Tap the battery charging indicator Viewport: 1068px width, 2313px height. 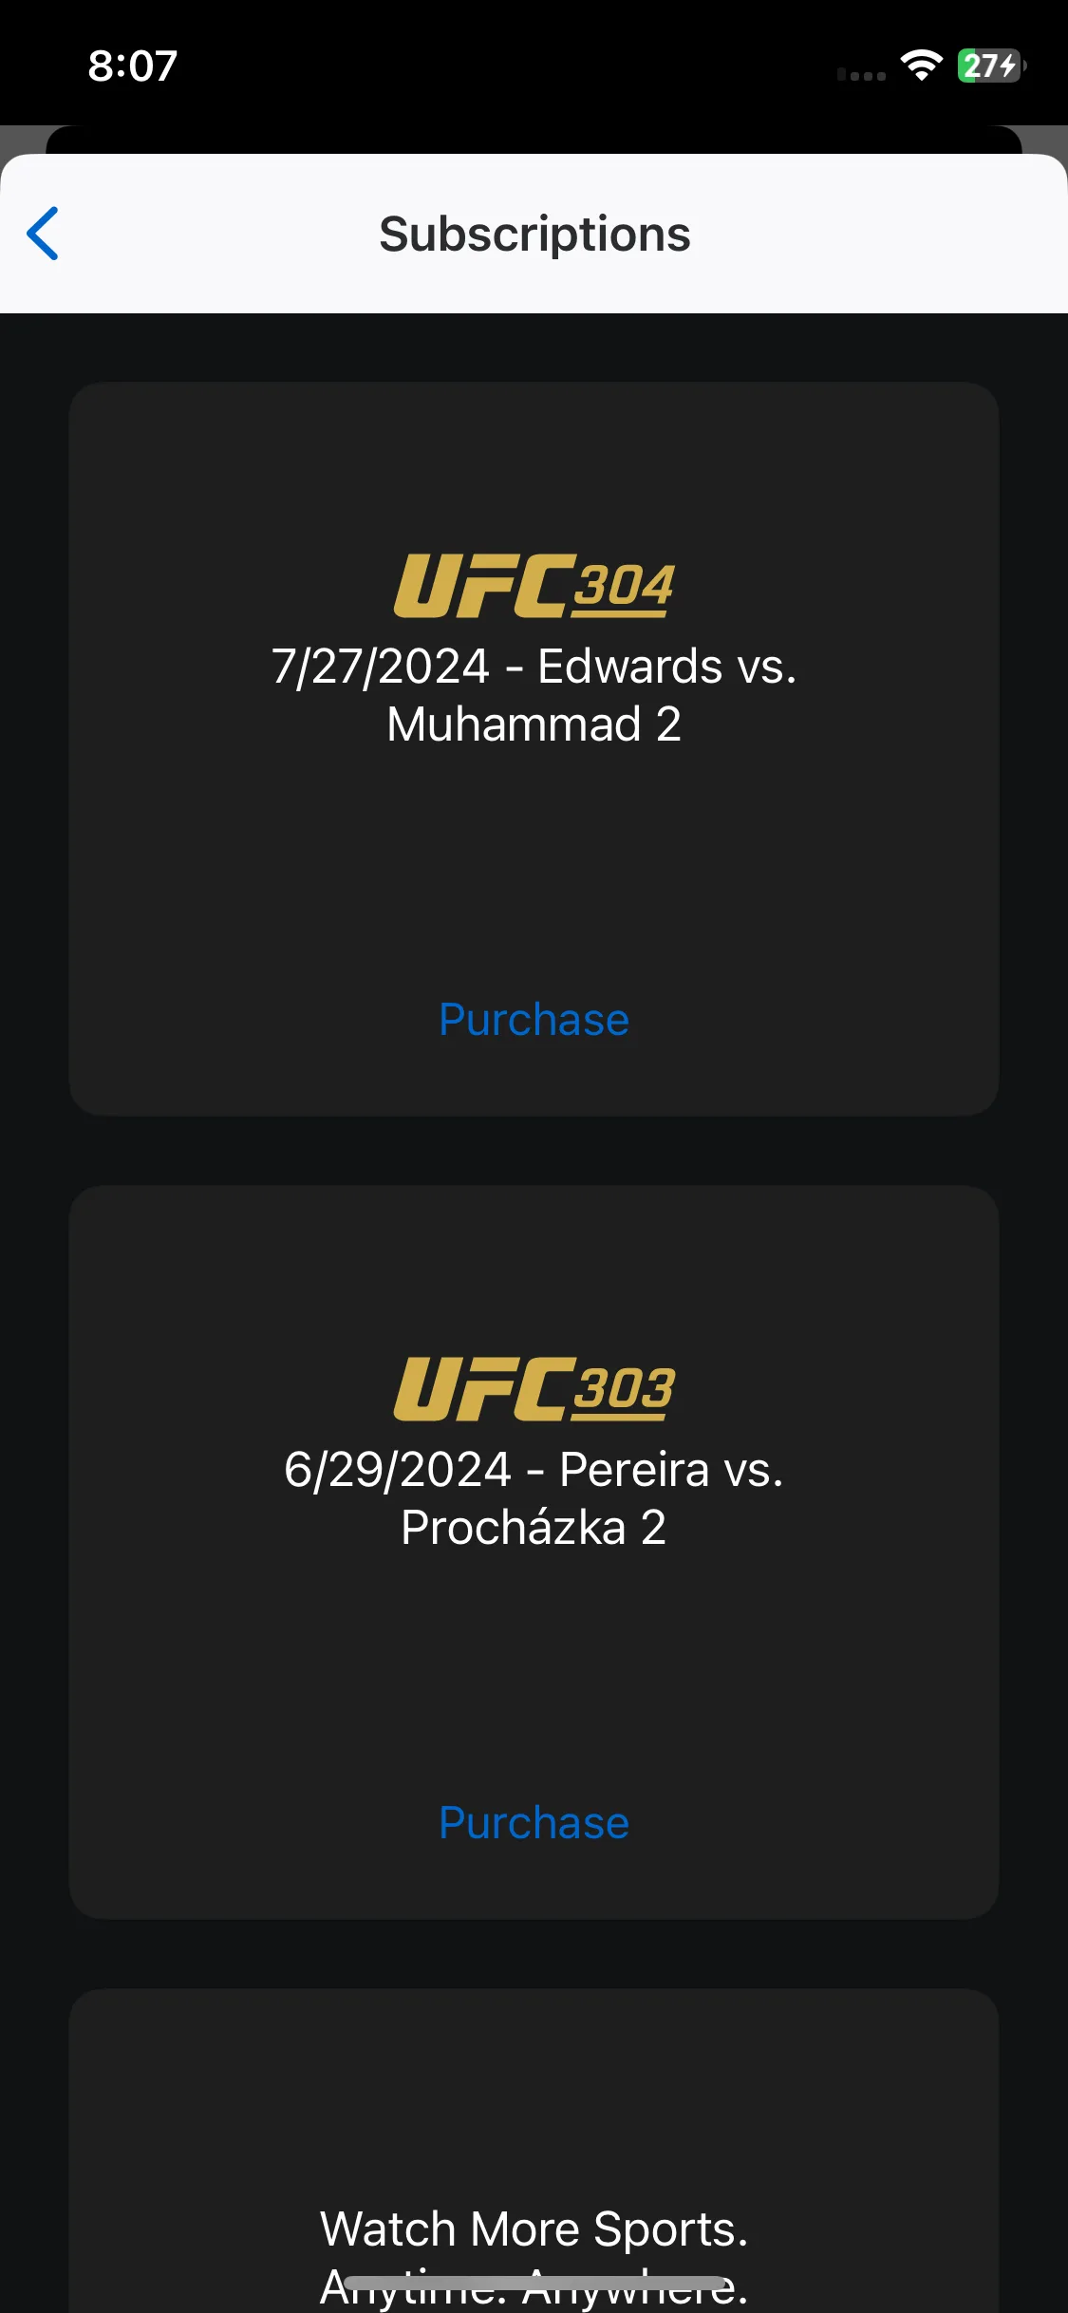(x=992, y=66)
